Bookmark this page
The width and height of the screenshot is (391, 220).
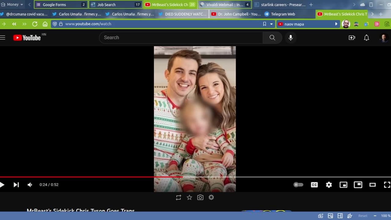tap(265, 24)
